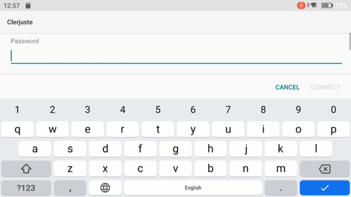This screenshot has width=351, height=197.
Task: Tap the number 5 key
Action: pos(158,110)
